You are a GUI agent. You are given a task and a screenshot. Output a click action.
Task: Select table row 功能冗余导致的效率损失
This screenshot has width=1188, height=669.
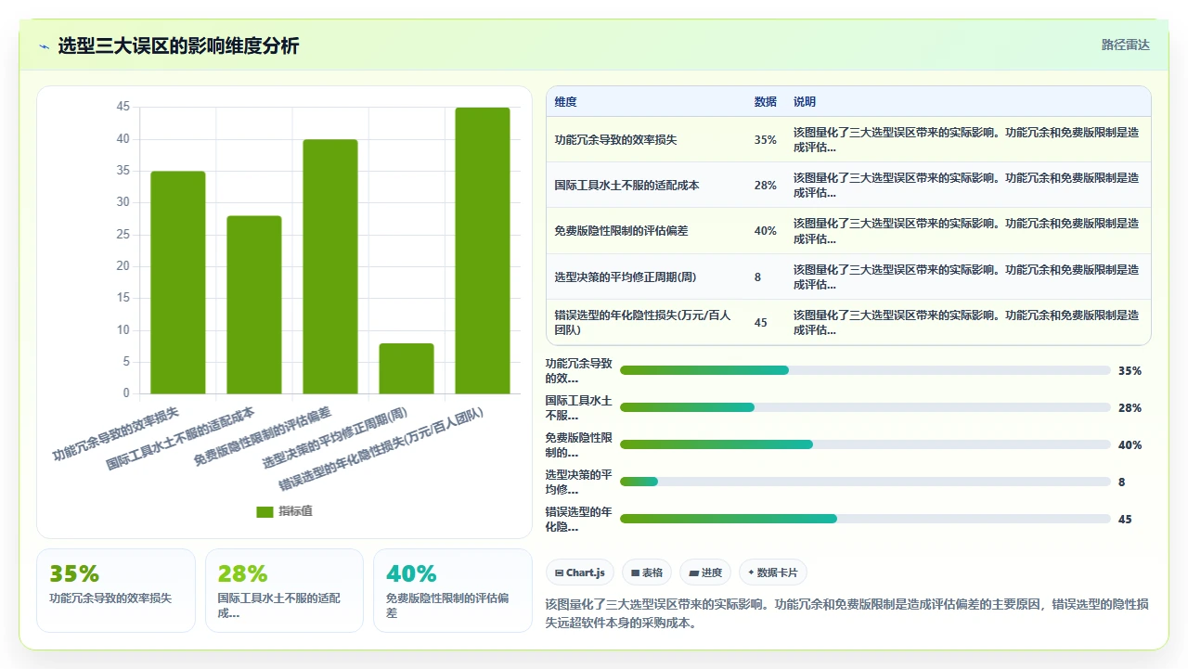(848, 139)
